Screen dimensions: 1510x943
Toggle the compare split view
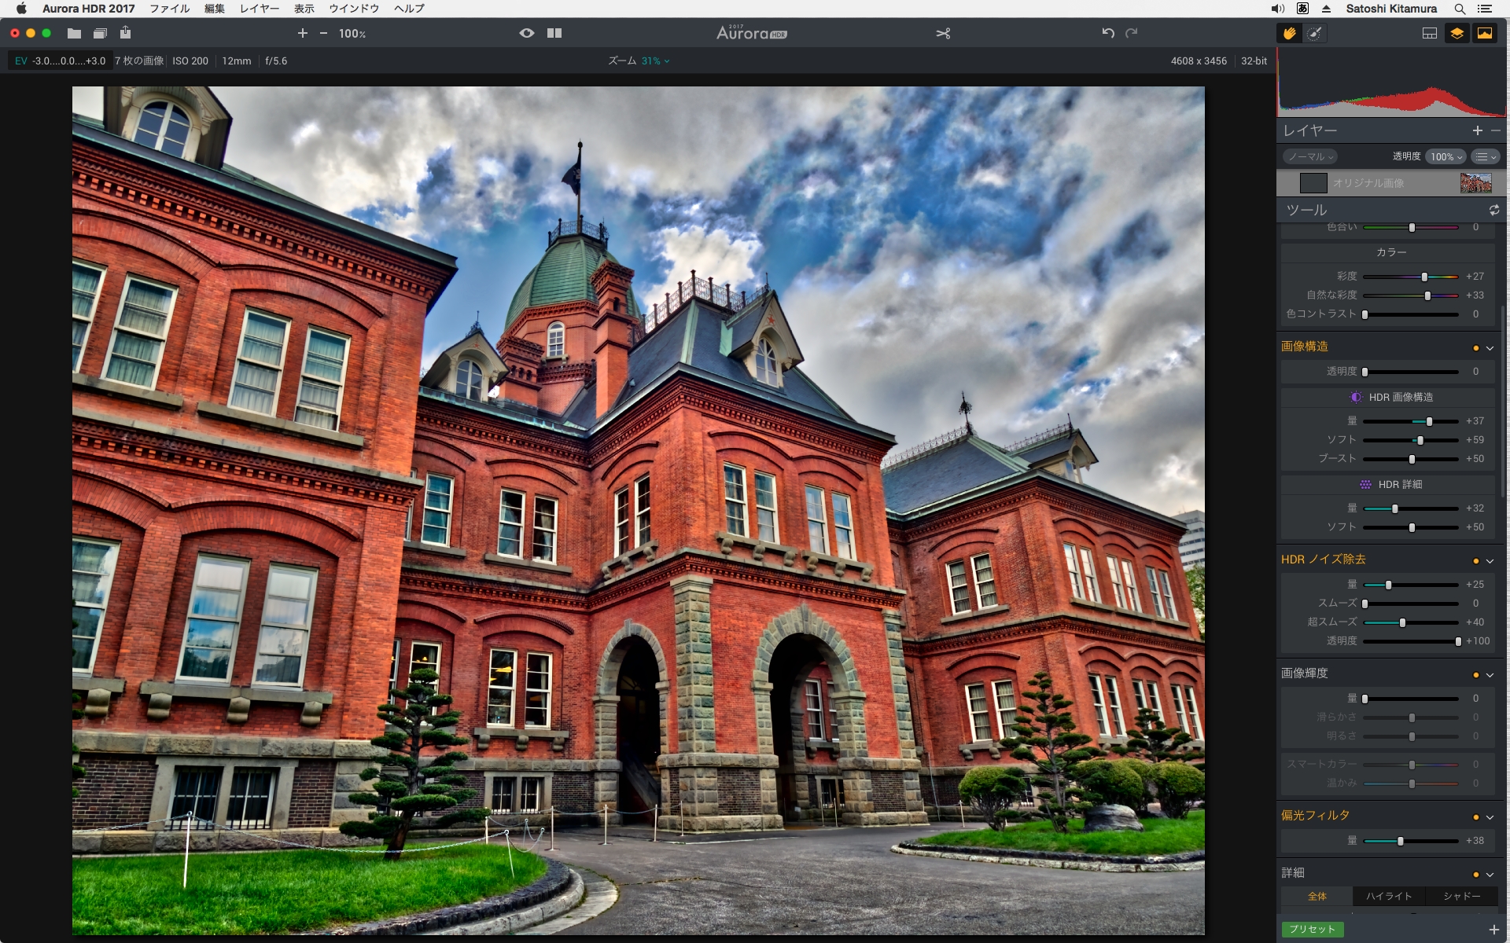pyautogui.click(x=554, y=33)
